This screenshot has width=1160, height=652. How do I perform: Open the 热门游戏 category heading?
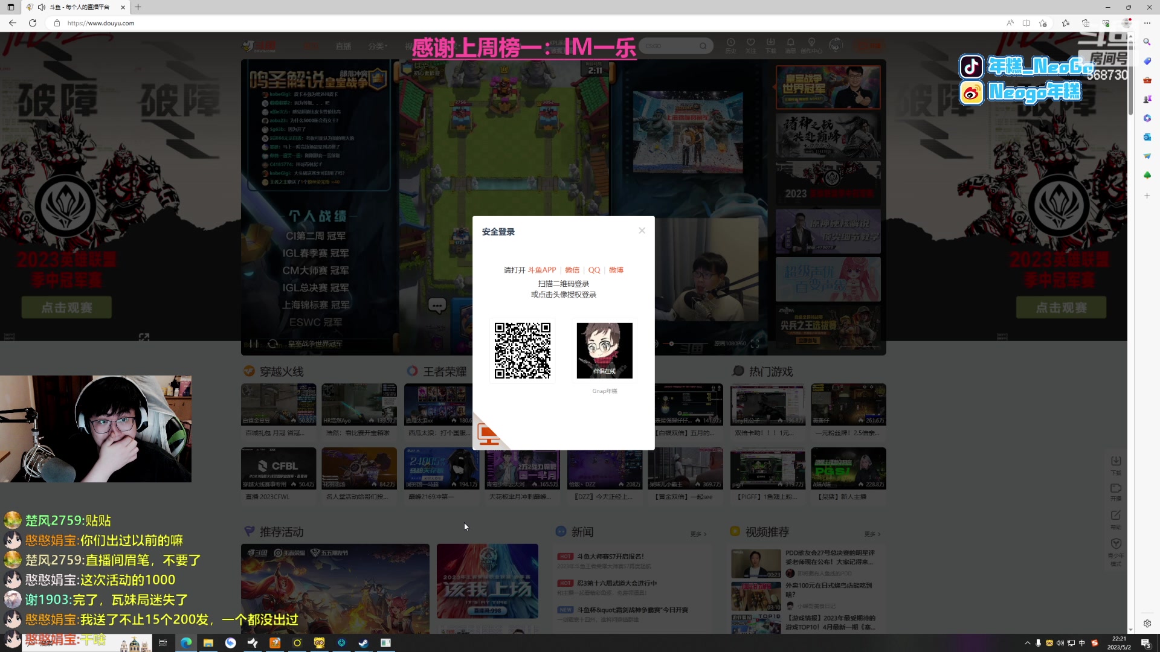[x=771, y=371]
